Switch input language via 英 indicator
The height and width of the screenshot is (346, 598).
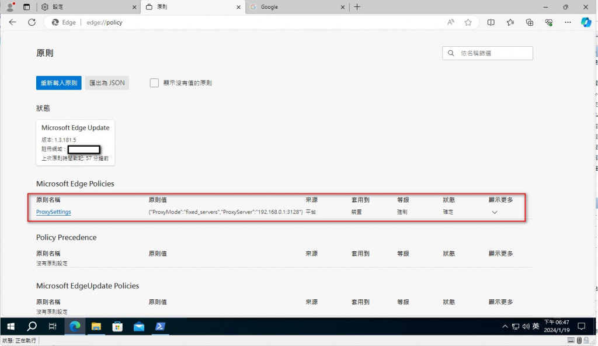[536, 326]
